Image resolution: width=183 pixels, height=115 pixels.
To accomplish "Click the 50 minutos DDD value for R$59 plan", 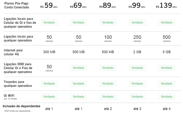I will pyautogui.click(x=49, y=68).
